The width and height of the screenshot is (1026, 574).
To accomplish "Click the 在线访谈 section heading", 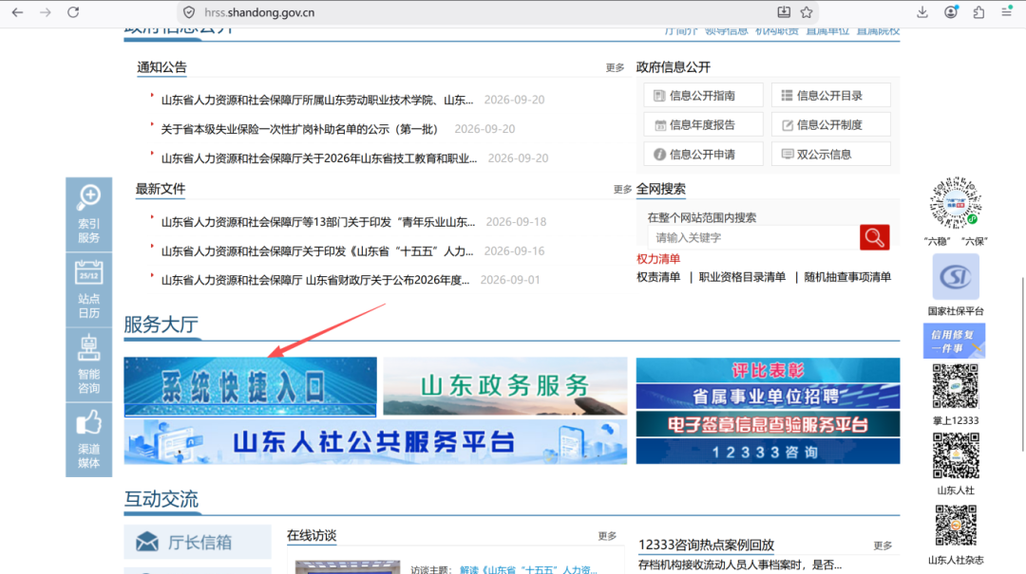I will (x=312, y=535).
